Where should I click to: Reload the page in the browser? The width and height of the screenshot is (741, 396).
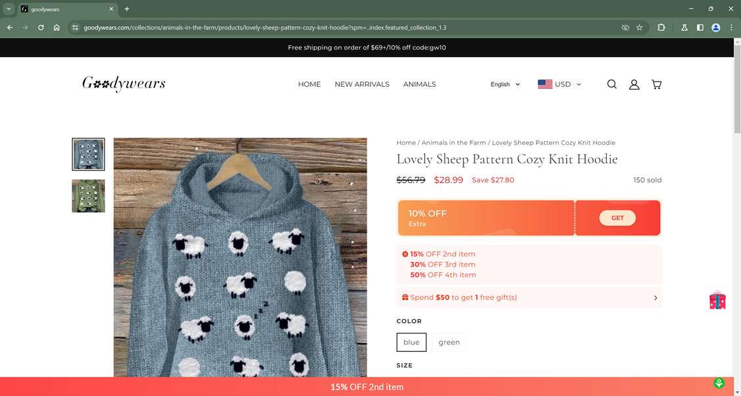click(x=41, y=28)
